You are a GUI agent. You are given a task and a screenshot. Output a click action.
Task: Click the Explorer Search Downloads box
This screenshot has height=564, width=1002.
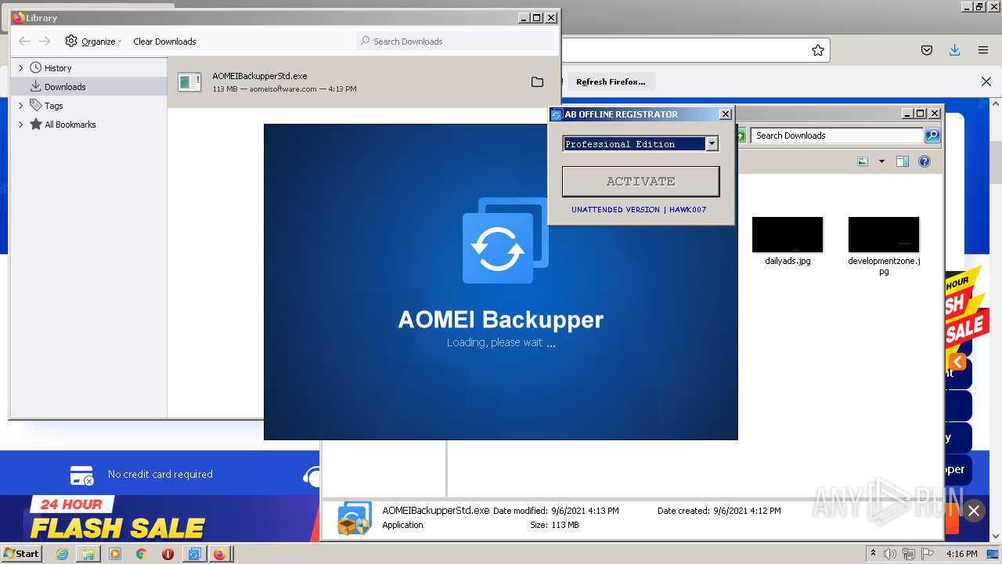837,136
